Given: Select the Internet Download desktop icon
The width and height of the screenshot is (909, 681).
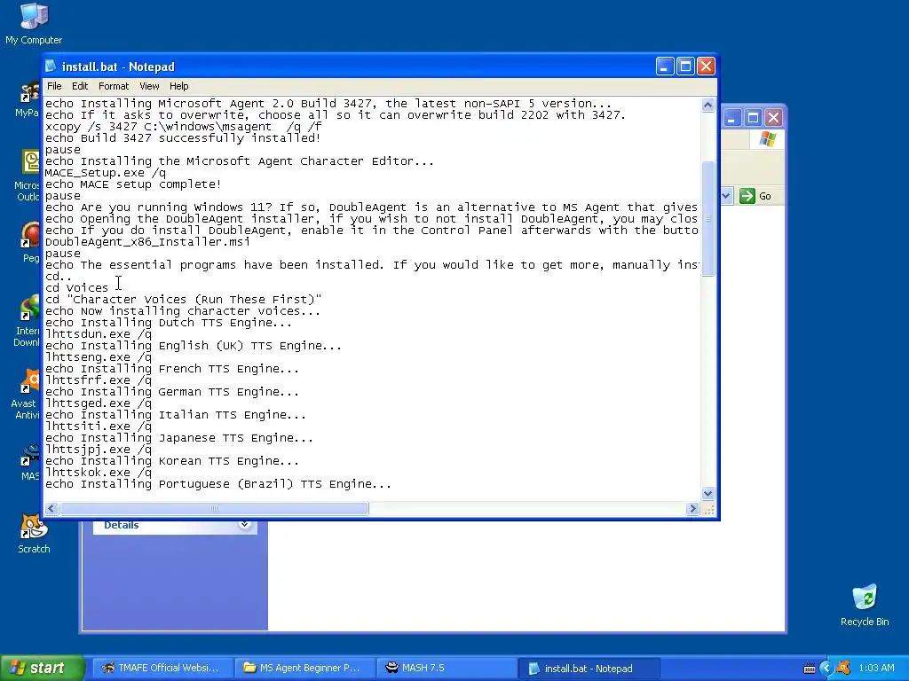Looking at the screenshot, I should click(x=27, y=321).
